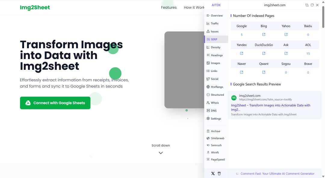Click the scrollbar down arrow
This screenshot has width=325, height=178.
pyautogui.click(x=323, y=176)
